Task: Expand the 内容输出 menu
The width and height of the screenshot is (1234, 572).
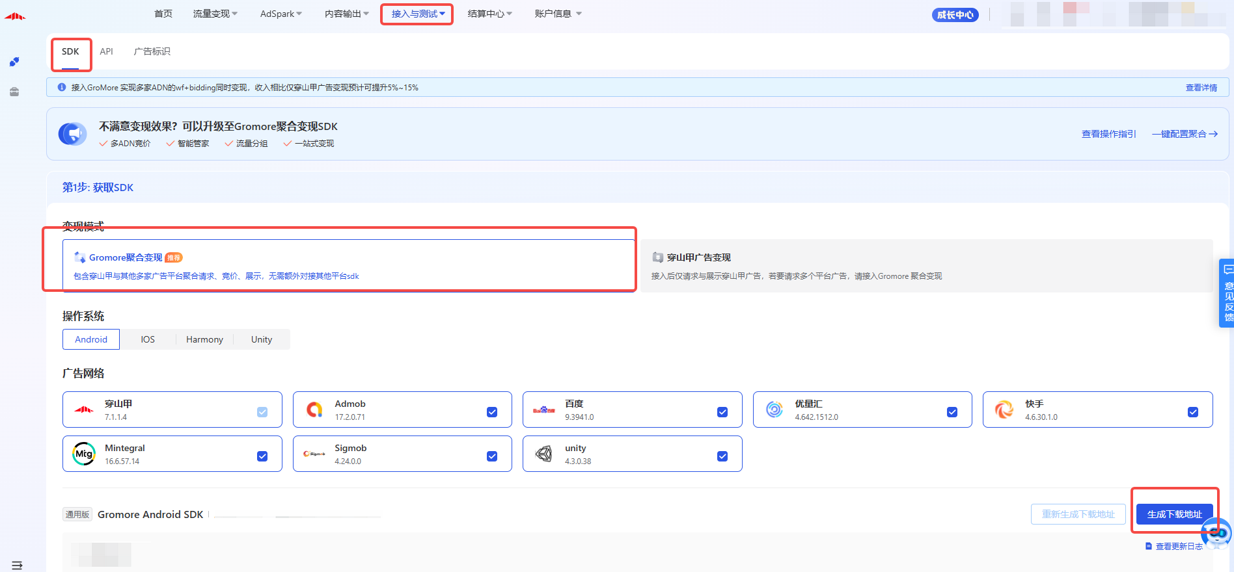Action: (x=347, y=14)
